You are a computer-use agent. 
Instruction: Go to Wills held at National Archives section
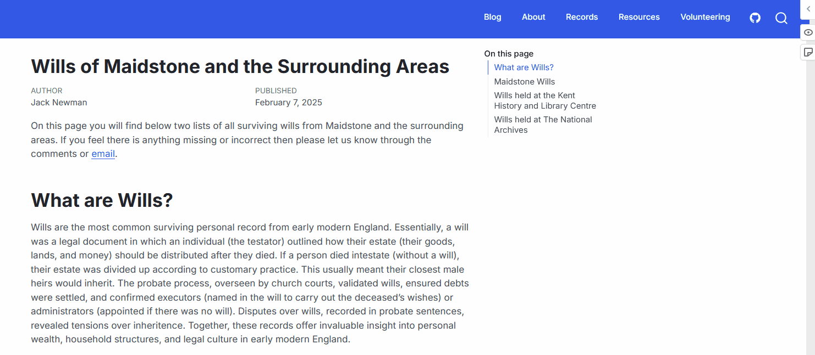pyautogui.click(x=543, y=125)
